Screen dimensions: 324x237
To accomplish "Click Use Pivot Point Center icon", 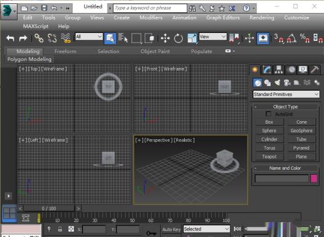I will pos(234,38).
